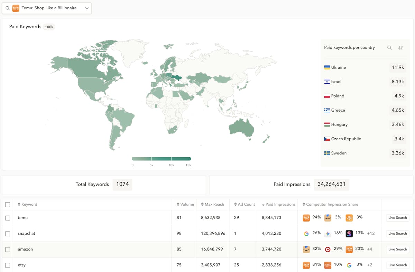Sort the table by Volume column

click(x=185, y=205)
